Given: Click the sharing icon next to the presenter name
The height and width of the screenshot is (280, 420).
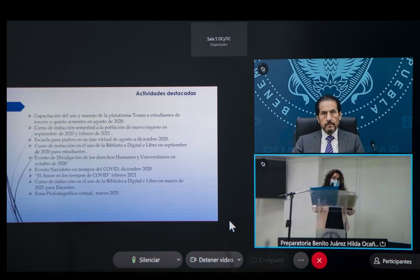Looking at the screenshot, I should click(383, 244).
